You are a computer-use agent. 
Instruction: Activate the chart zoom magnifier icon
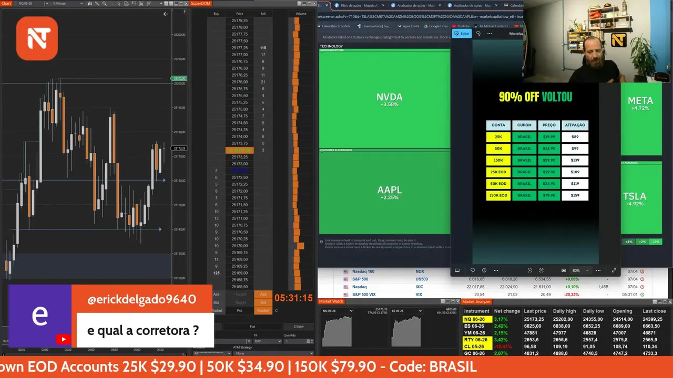(x=104, y=3)
